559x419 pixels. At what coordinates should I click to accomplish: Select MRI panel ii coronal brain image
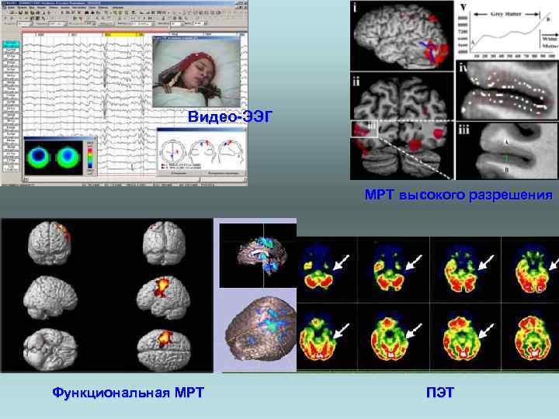pos(402,126)
